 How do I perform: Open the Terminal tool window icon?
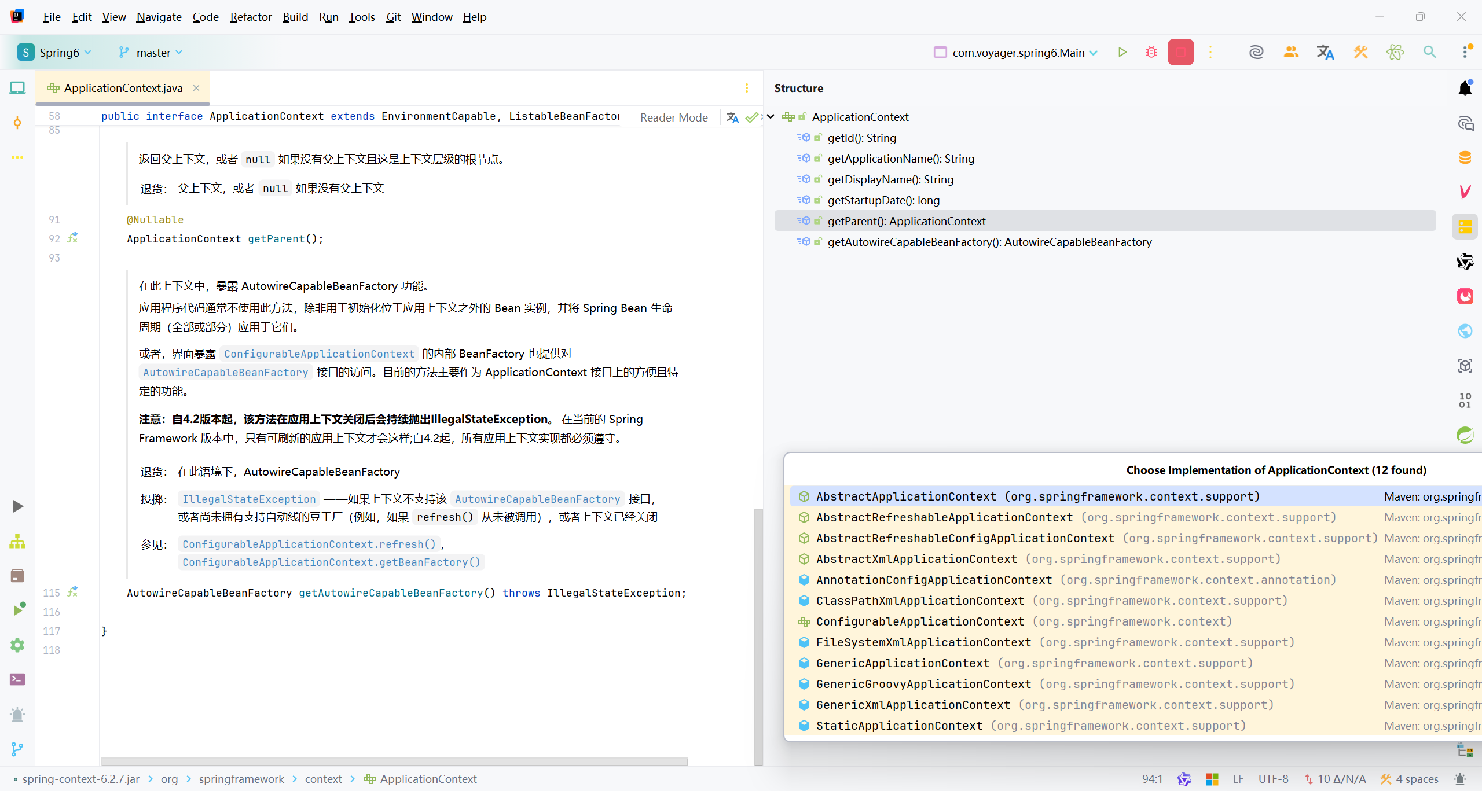(17, 679)
